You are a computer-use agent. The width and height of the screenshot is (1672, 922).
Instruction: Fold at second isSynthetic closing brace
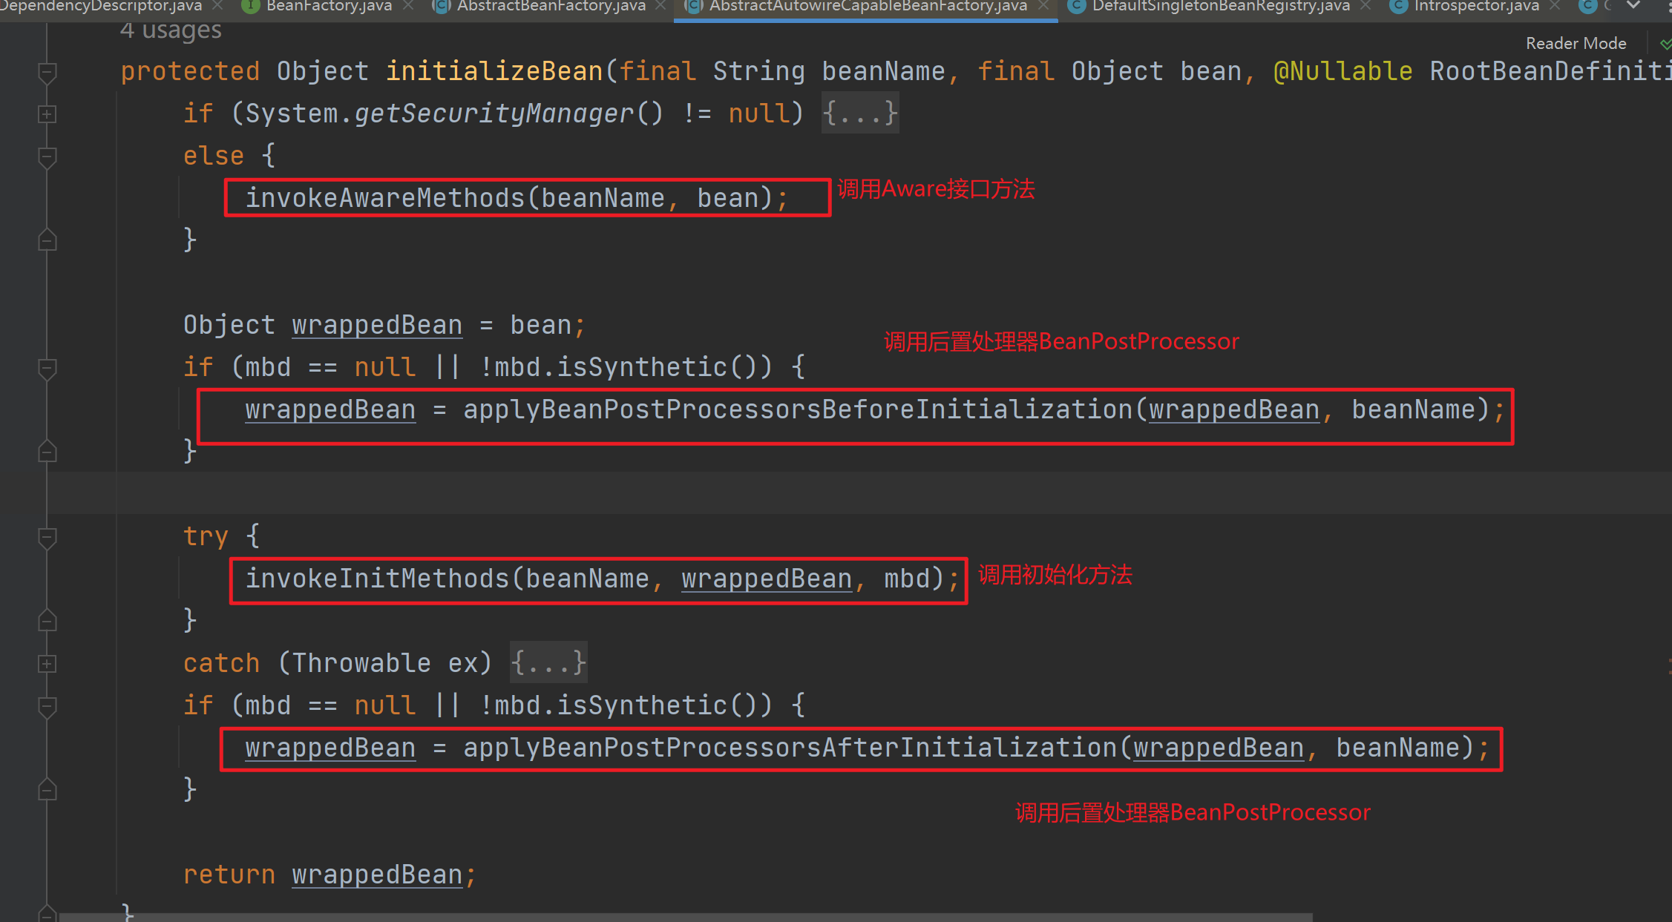pos(47,791)
